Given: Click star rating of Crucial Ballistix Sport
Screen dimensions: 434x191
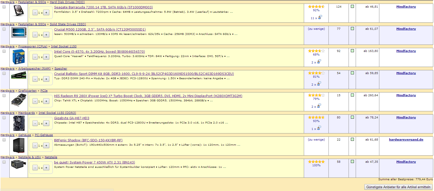Looking at the screenshot, I should [316, 73].
